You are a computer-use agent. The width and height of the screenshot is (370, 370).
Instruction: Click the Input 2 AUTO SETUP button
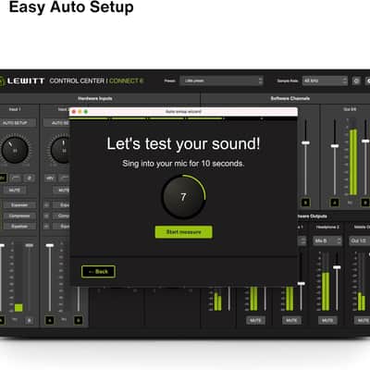[56, 123]
